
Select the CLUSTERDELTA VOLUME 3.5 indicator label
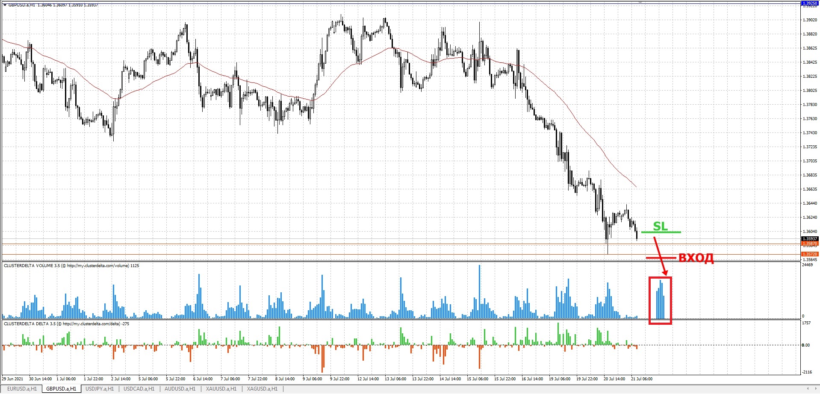click(x=71, y=266)
